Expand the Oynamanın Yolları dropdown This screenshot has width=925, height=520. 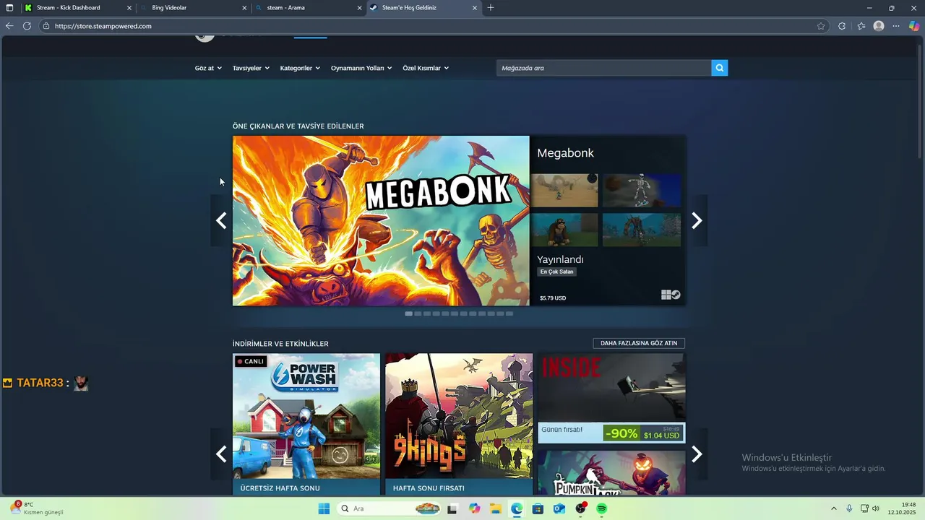361,68
